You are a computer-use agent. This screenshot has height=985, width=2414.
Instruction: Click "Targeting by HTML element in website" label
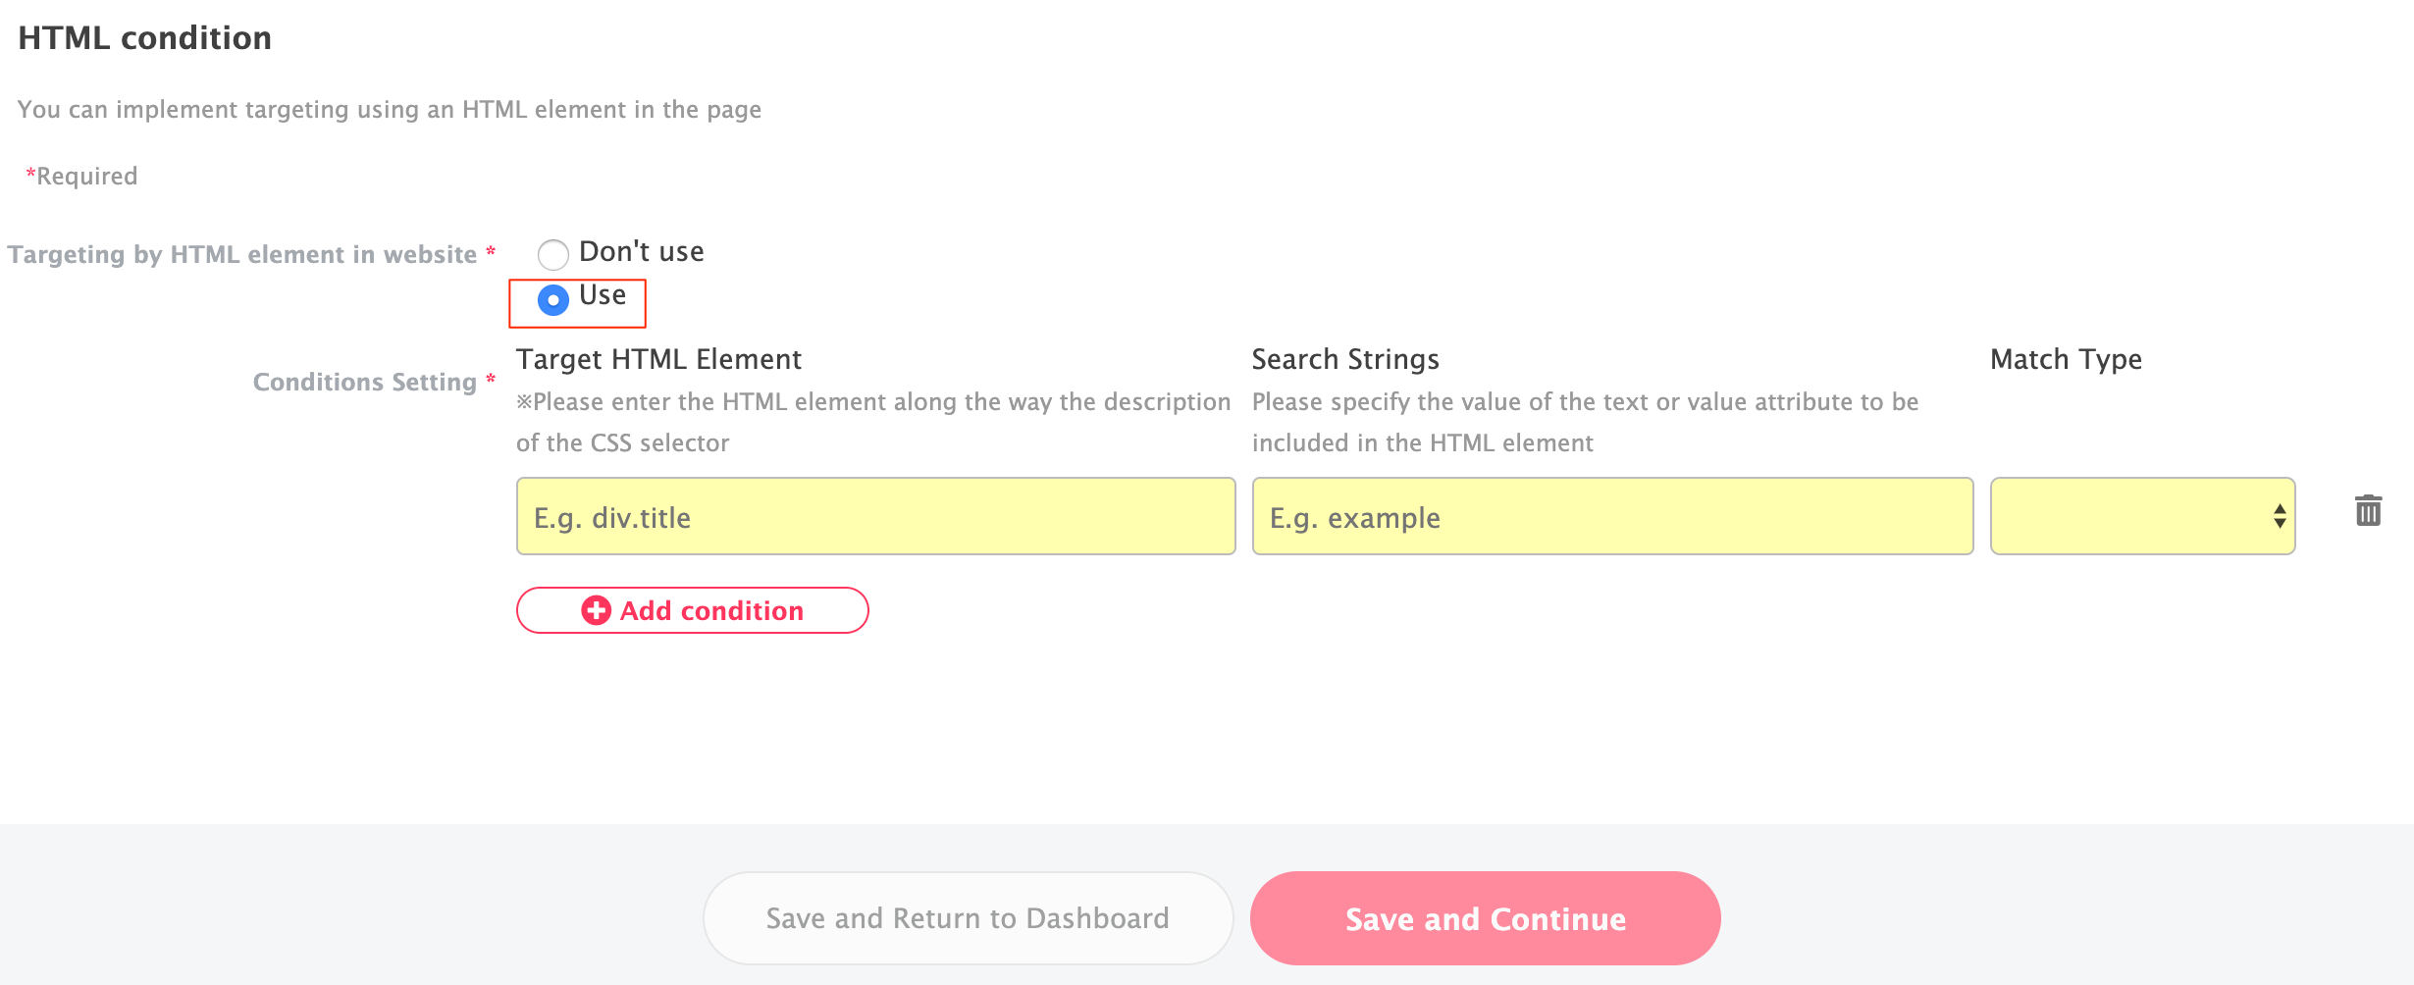(241, 254)
